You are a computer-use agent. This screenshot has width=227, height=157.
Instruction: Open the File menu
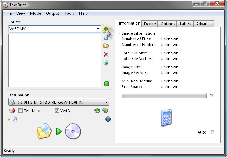coord(8,13)
